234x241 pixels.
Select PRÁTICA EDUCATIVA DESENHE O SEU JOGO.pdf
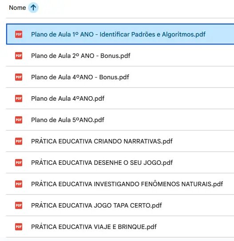102,163
